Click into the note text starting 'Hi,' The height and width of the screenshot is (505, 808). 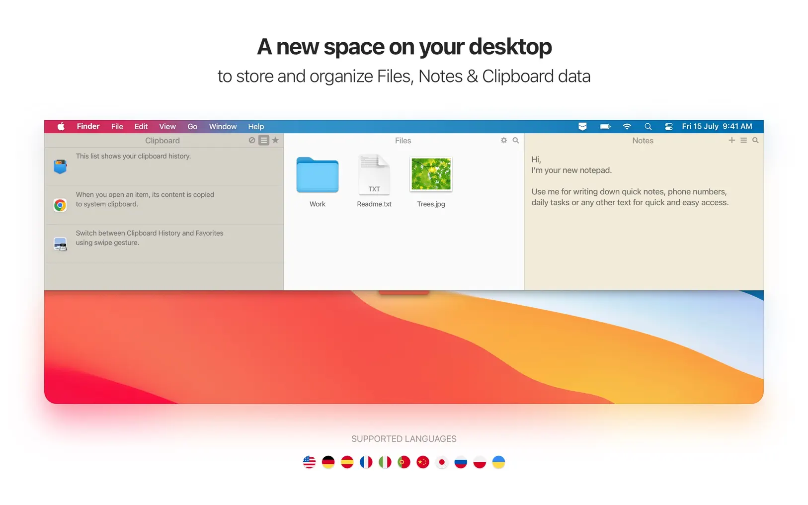click(536, 160)
